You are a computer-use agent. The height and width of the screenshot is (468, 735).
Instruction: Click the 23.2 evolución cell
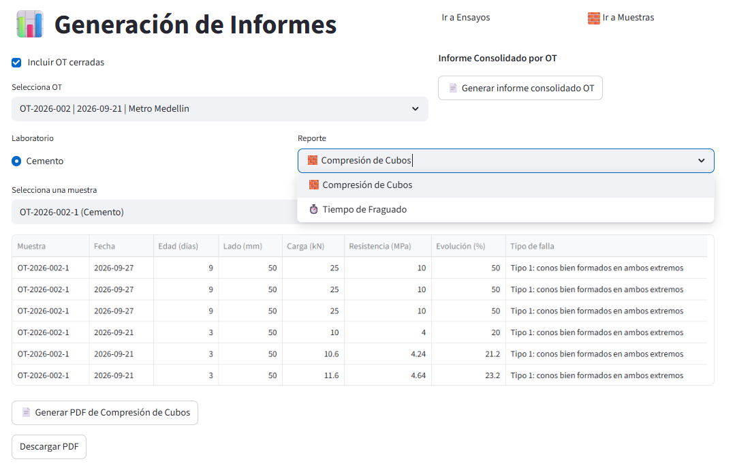(x=468, y=375)
